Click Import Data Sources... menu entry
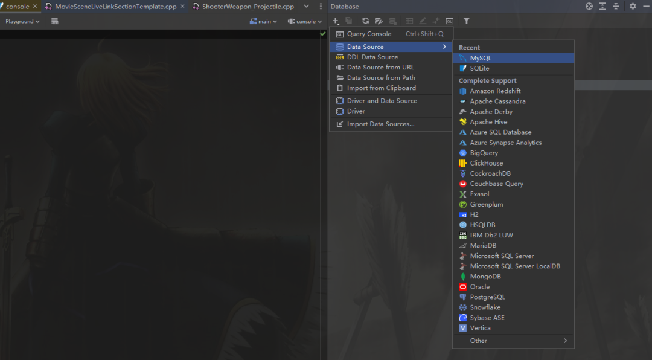Viewport: 652px width, 360px height. point(380,124)
